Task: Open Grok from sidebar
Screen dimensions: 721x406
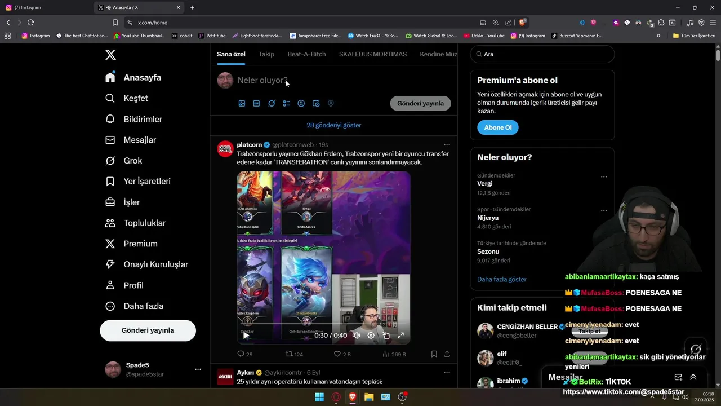Action: point(123,161)
